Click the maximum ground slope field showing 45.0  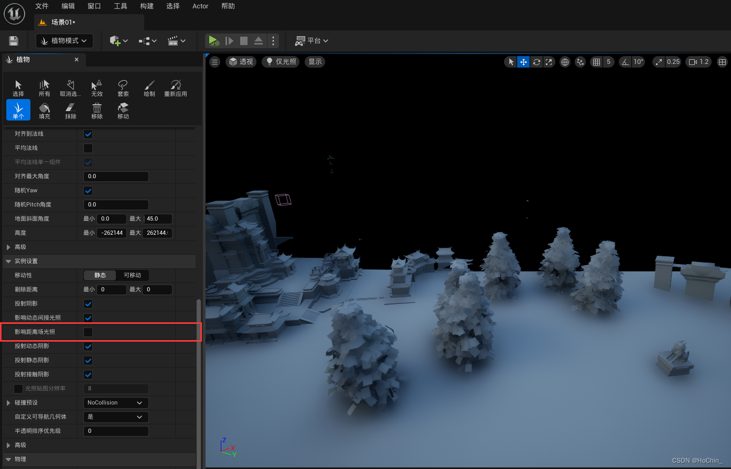157,219
